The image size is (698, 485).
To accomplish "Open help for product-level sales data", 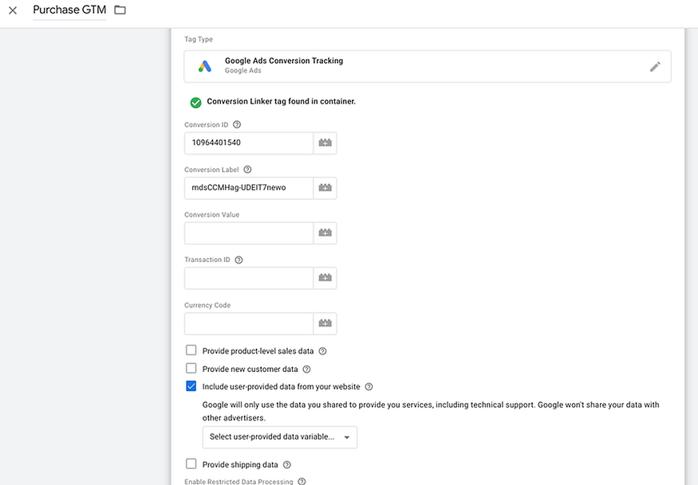I will pos(323,351).
